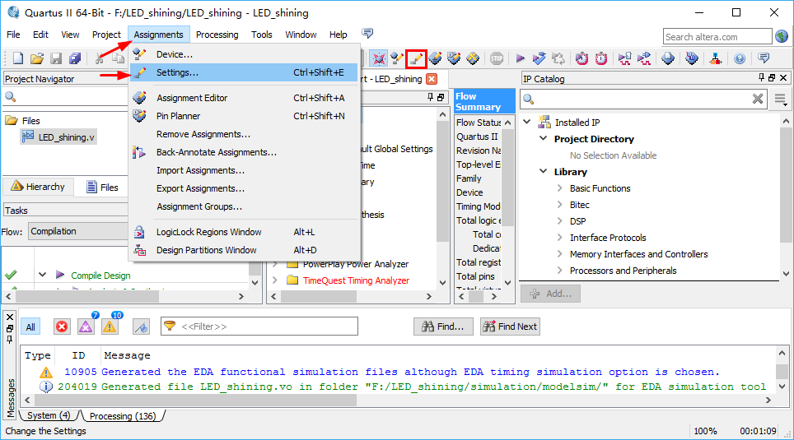
Task: Collapse the Compile Design task
Action: 43,275
